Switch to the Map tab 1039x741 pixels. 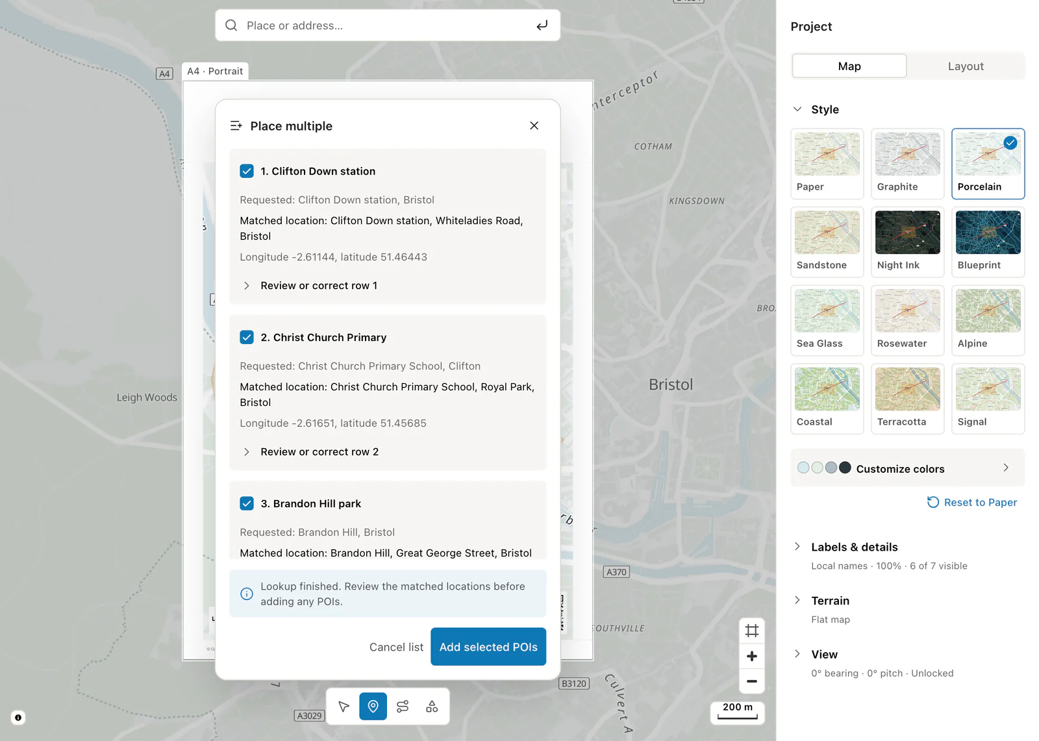(x=849, y=66)
